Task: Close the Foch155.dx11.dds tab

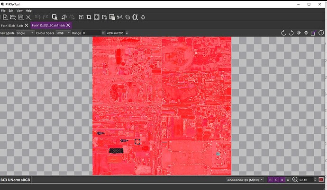Action: [27, 26]
